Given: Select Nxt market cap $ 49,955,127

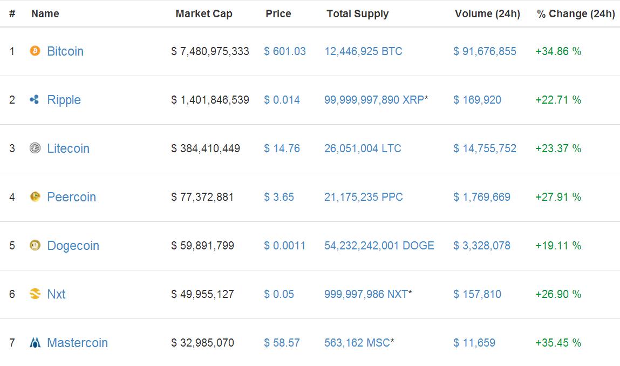Looking at the screenshot, I should pos(202,294).
